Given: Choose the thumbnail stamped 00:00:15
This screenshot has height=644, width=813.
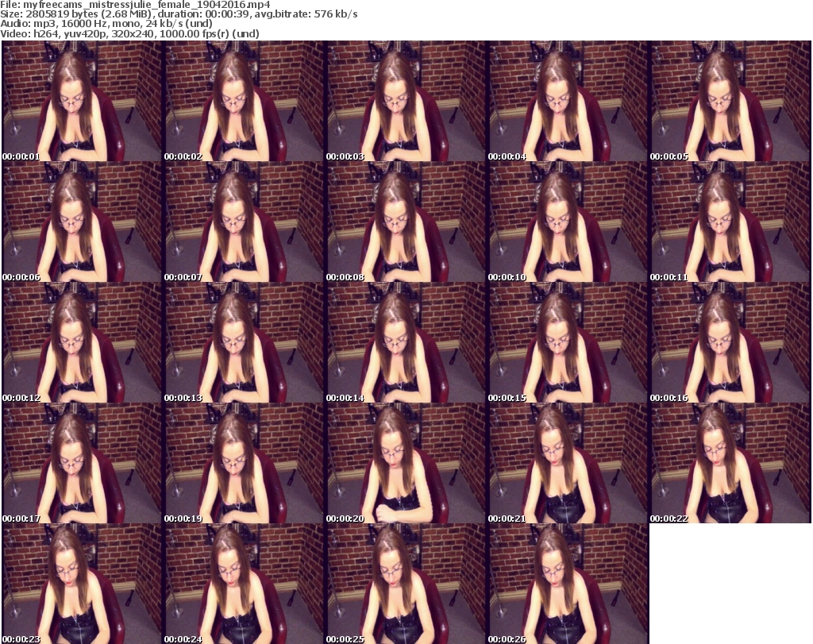Looking at the screenshot, I should click(x=568, y=342).
